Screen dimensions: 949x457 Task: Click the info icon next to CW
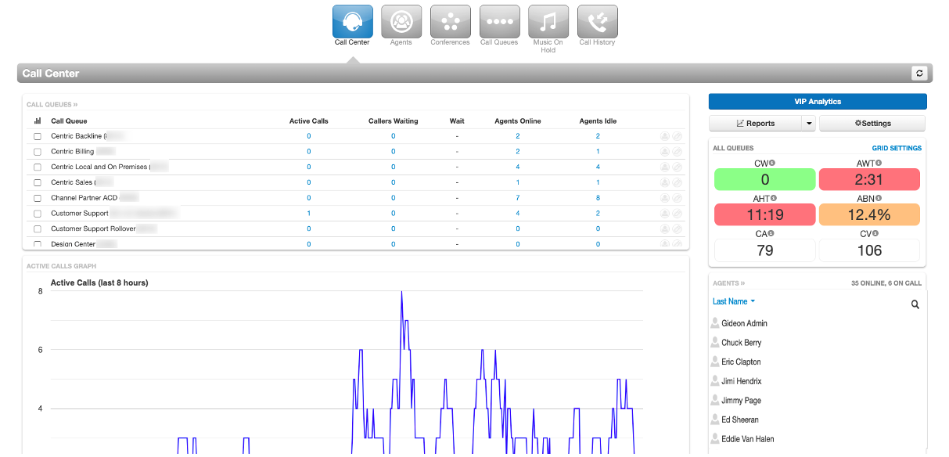771,163
